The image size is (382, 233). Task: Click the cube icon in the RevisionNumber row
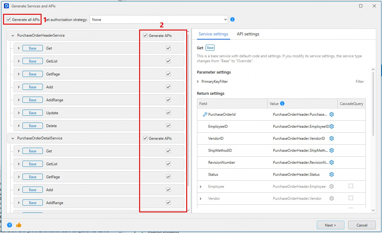click(332, 163)
